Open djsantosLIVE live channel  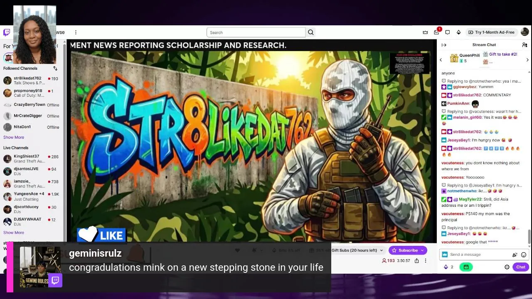point(31,171)
